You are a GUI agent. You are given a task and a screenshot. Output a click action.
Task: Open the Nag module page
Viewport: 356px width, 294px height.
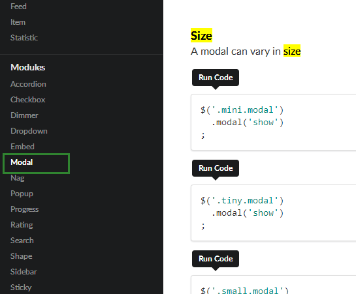point(18,178)
